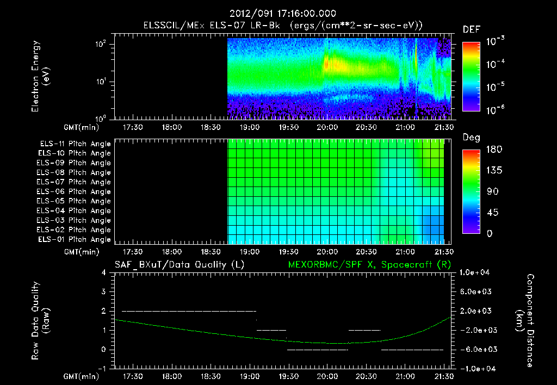Select the ELS-02 Pitch Angle row label
The height and width of the screenshot is (385, 557).
coord(73,230)
